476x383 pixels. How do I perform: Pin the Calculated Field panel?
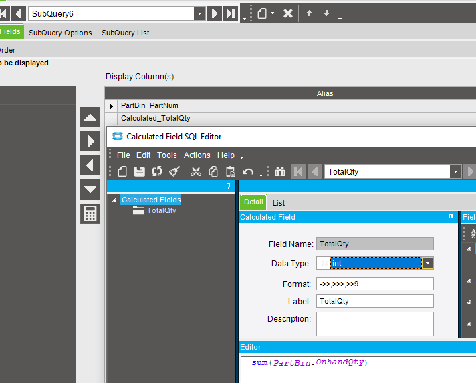coord(451,217)
